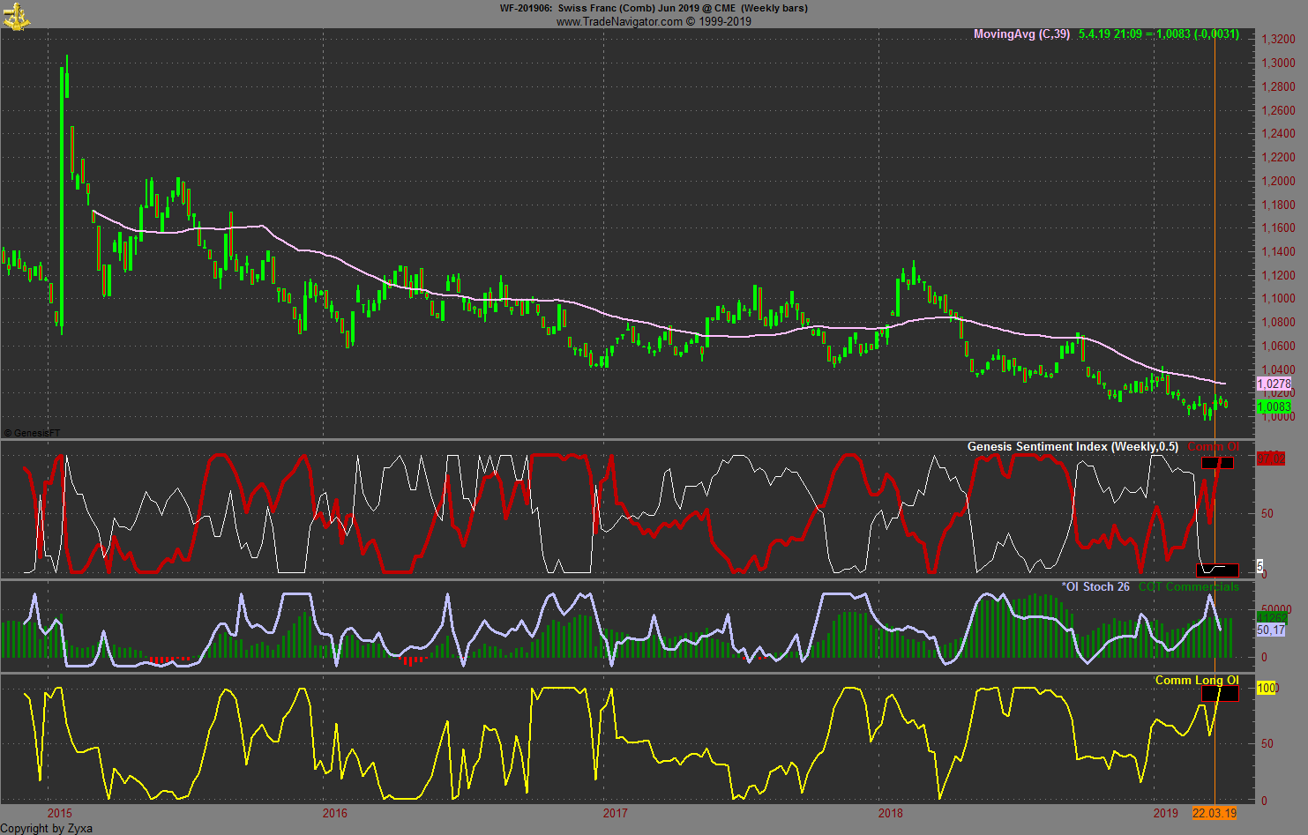Click the green 1,0083 last price tag
Viewport: 1308px width, 835px height.
click(x=1274, y=407)
